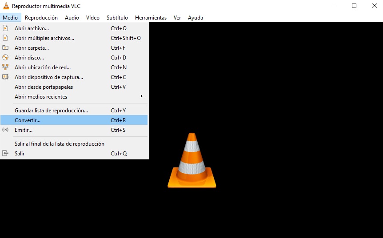383x238 pixels.
Task: Close the VLC window
Action: click(374, 6)
